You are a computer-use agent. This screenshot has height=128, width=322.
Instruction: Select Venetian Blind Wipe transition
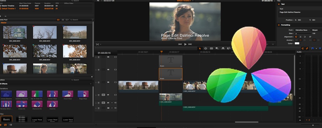[6, 104]
